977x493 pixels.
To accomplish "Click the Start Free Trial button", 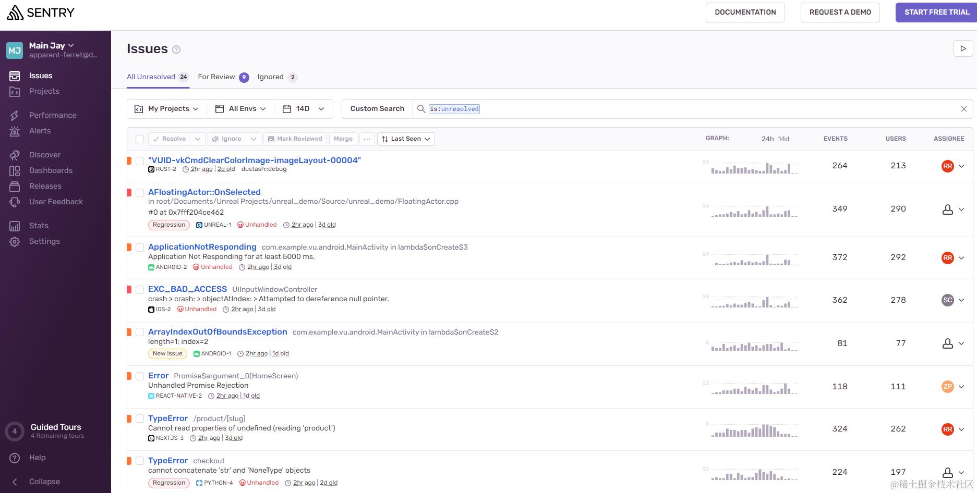I will [936, 13].
